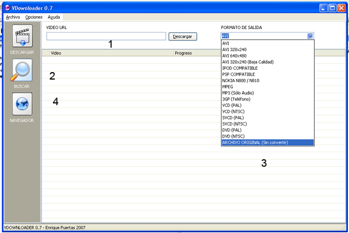
Task: Open the Opciones menu
Action: [x=34, y=17]
